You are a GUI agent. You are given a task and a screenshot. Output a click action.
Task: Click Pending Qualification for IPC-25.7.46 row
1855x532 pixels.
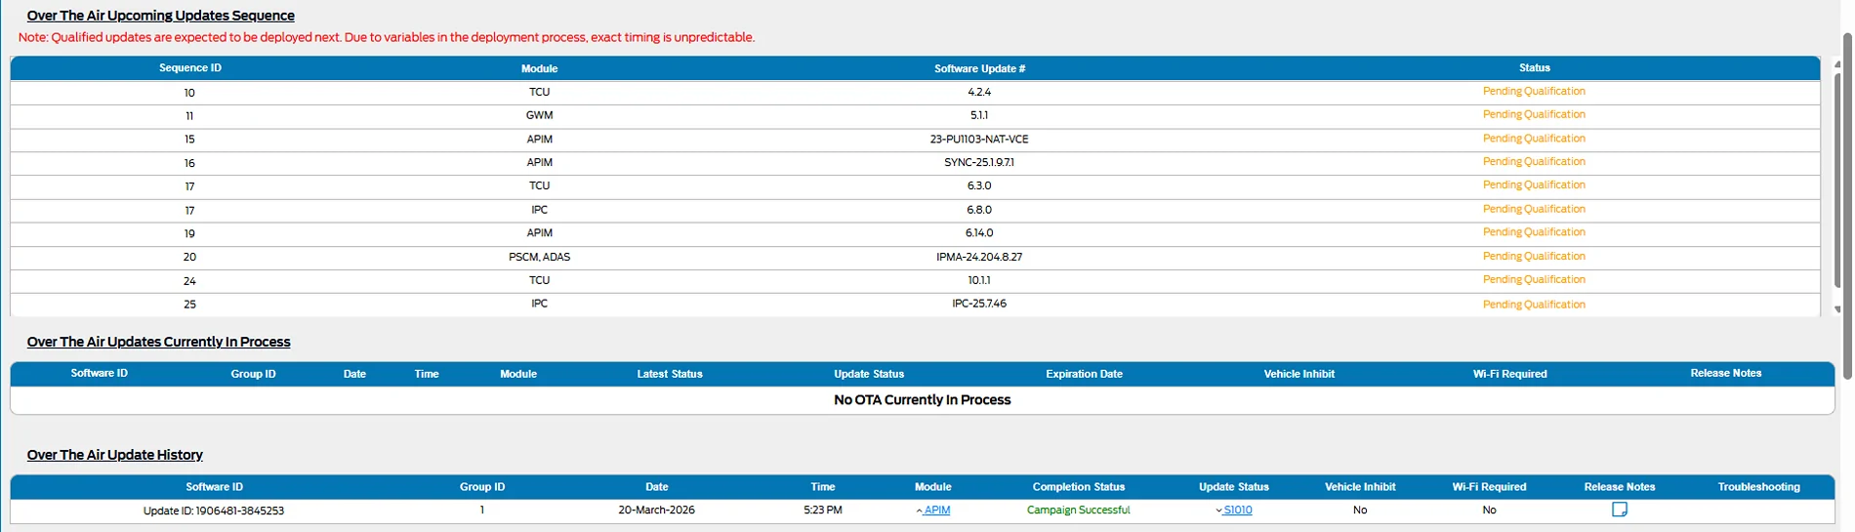point(1534,305)
